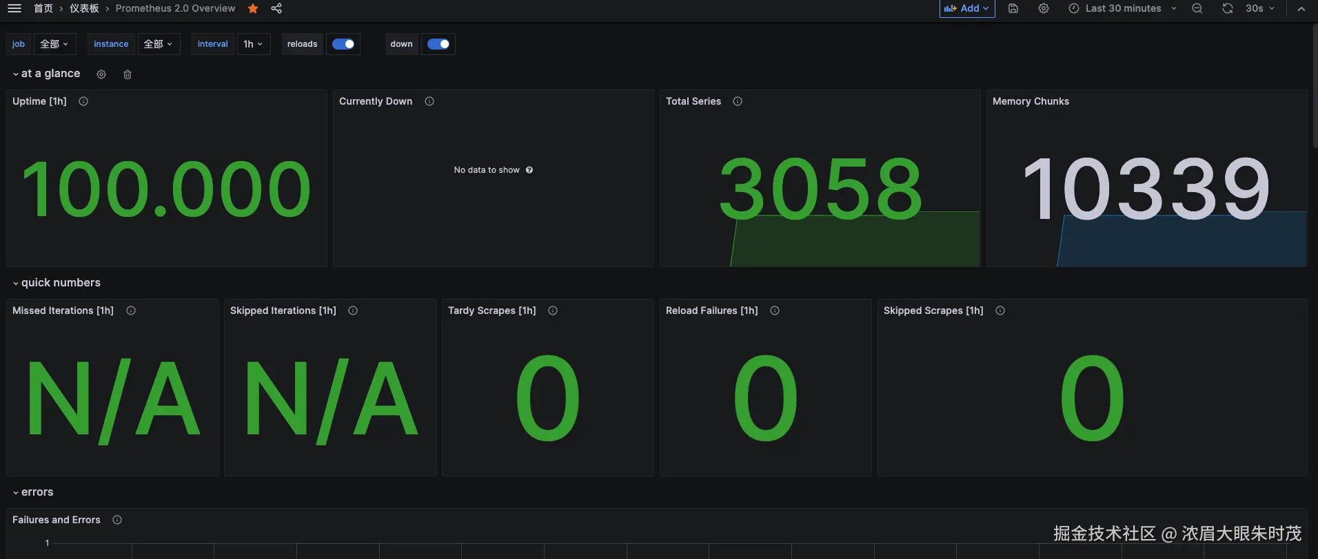Image resolution: width=1318 pixels, height=559 pixels.
Task: Collapse top toolbar with chevron-up icon
Action: click(1301, 8)
